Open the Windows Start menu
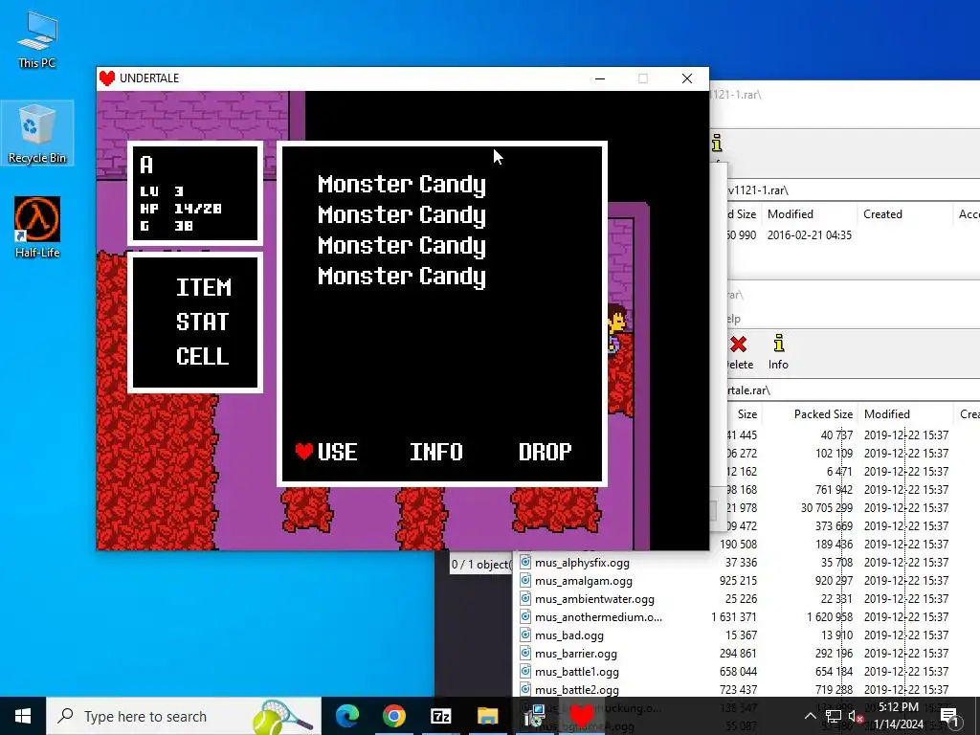 (x=23, y=716)
